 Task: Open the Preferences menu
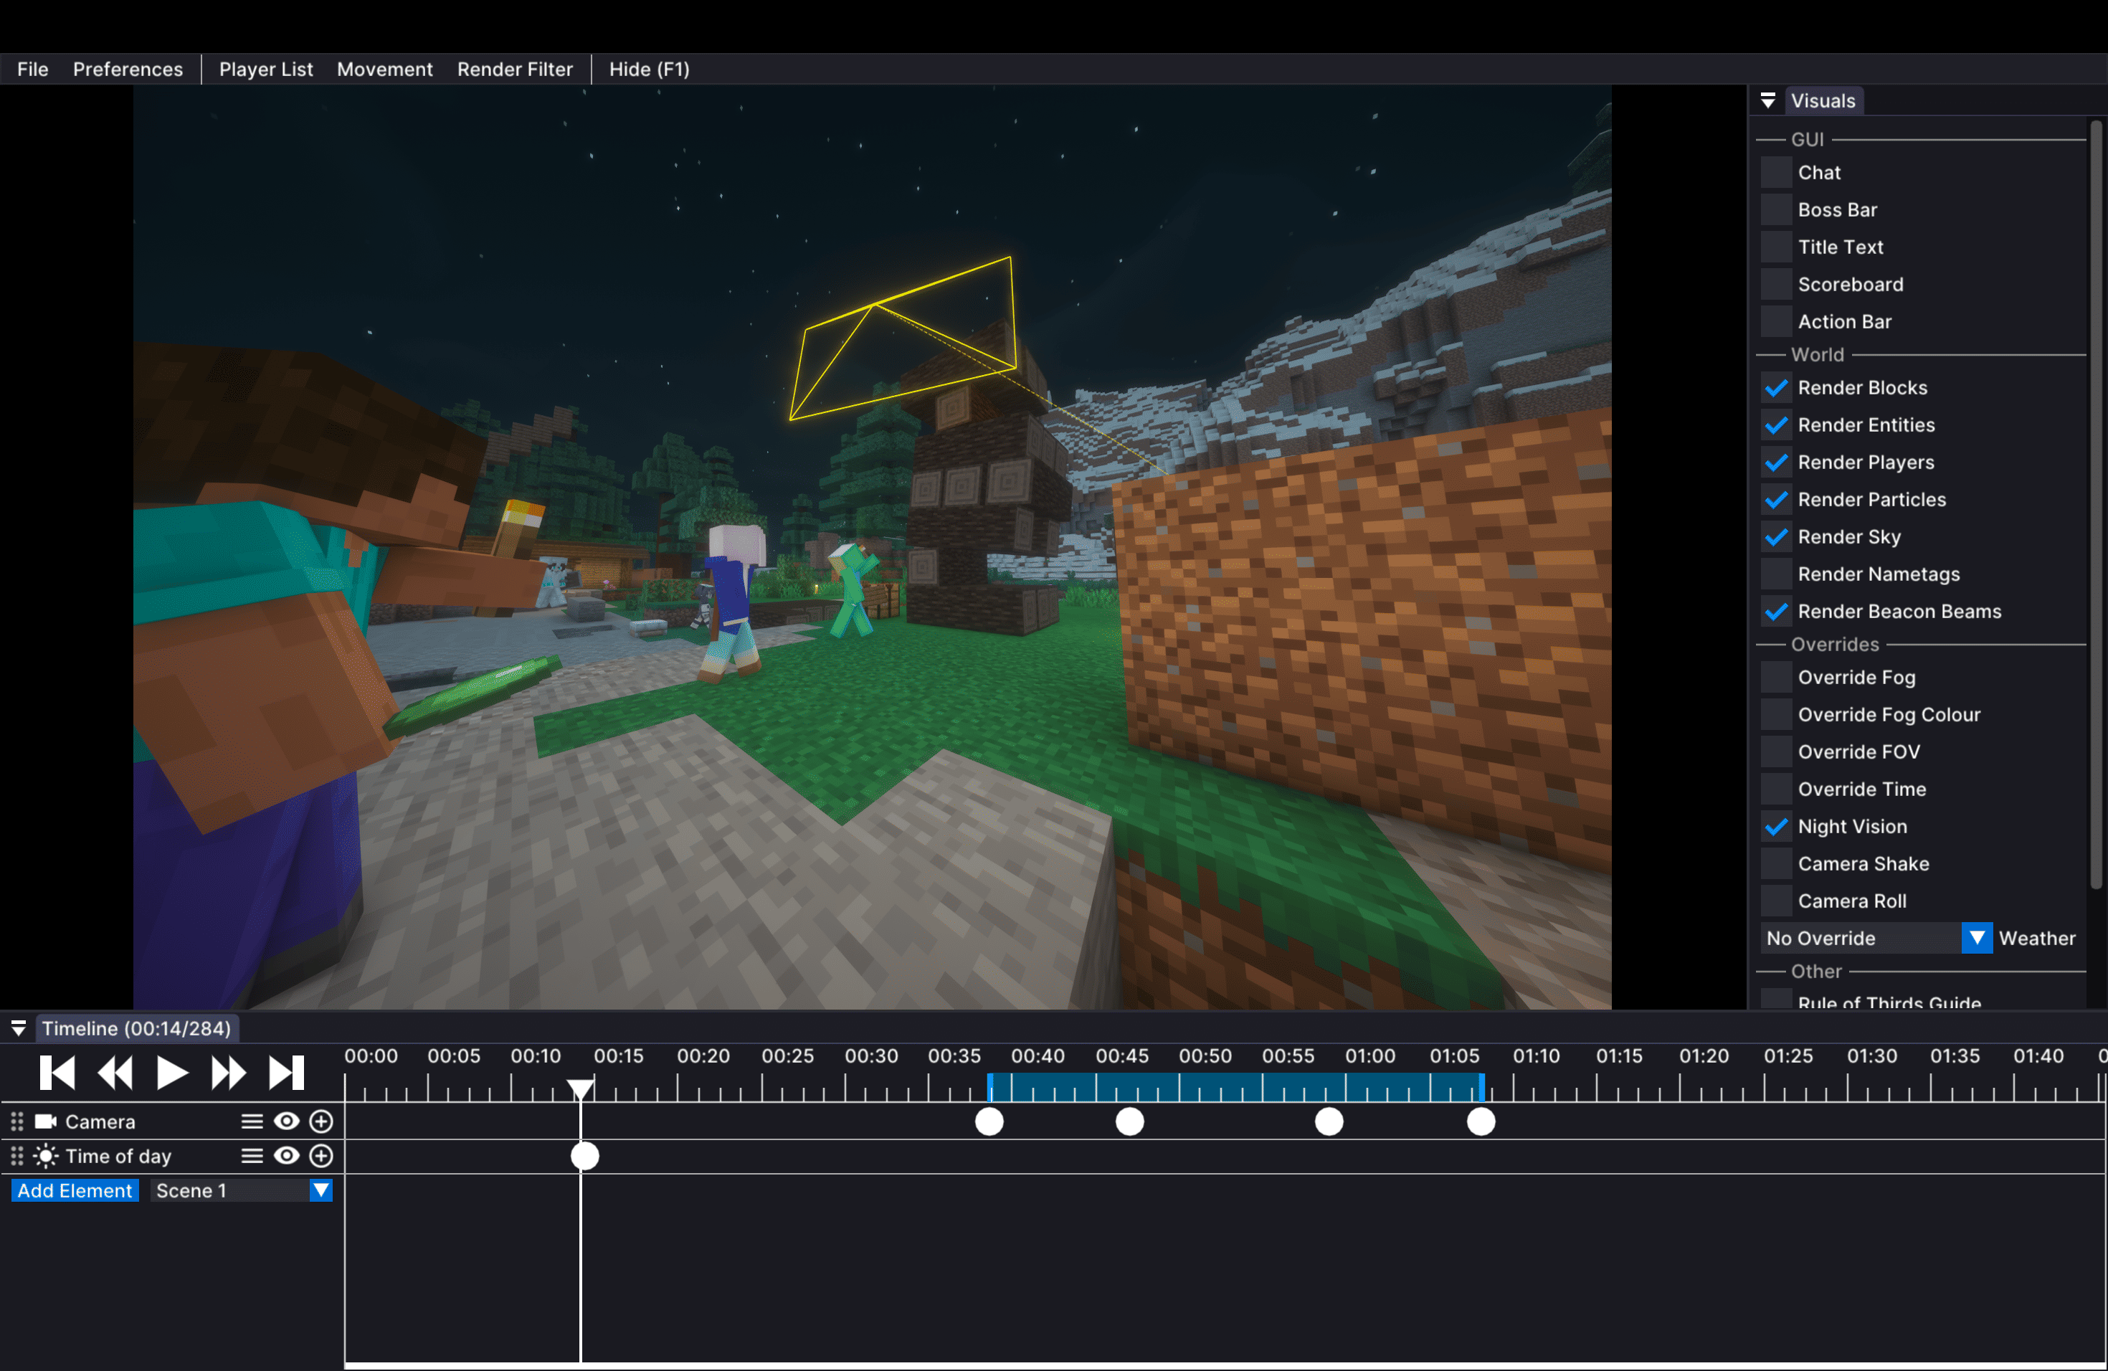coord(128,69)
